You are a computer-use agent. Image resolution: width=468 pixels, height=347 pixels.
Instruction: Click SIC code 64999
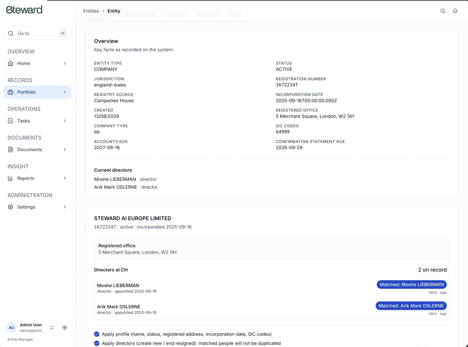(x=283, y=132)
